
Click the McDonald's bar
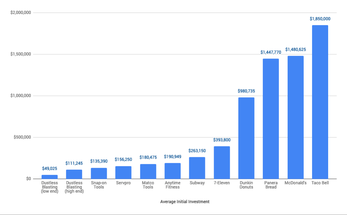pos(295,117)
